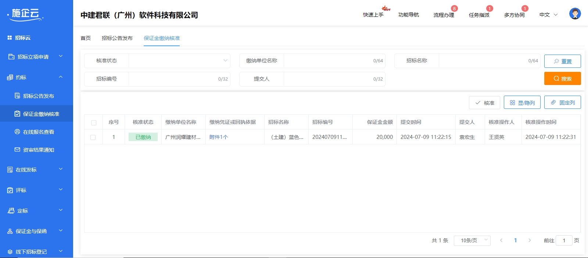588x258 pixels.
Task: Switch to the 招标公告发布 tab
Action: click(x=117, y=38)
